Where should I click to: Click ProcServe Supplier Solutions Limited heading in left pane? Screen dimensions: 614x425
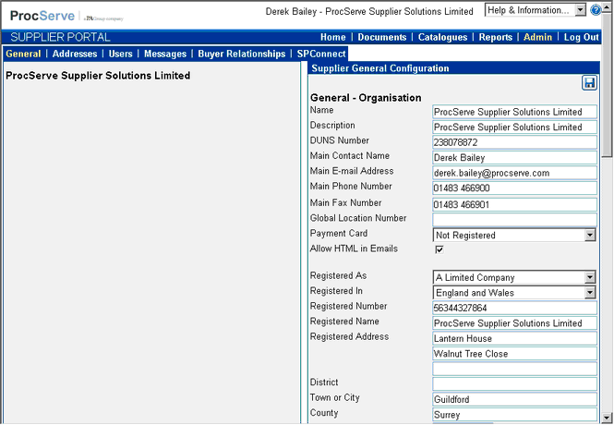[x=98, y=76]
